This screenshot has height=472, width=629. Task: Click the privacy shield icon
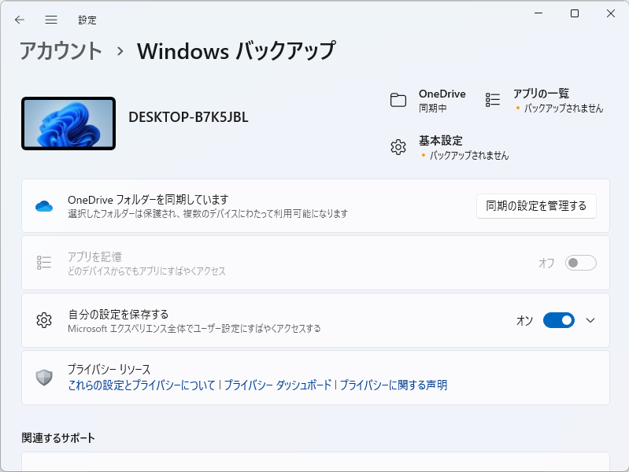(44, 378)
